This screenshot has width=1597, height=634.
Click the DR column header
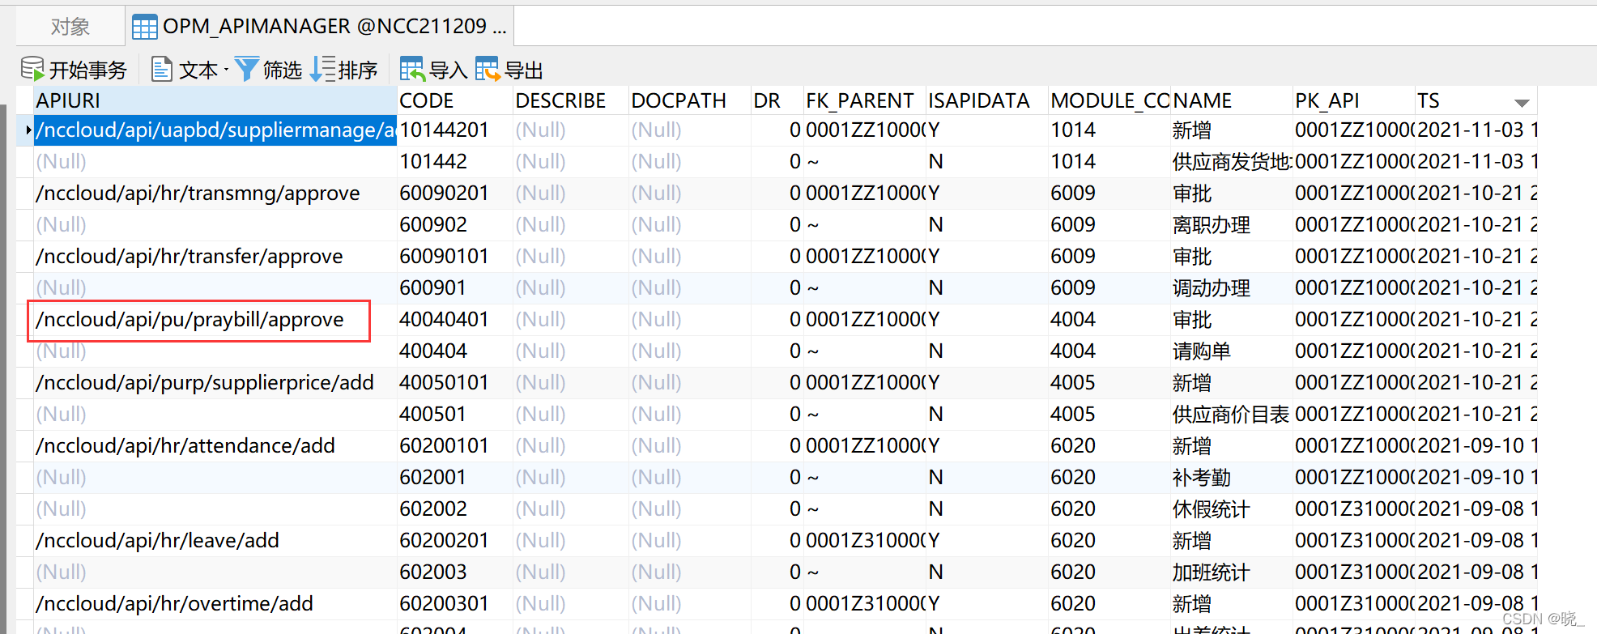[777, 100]
